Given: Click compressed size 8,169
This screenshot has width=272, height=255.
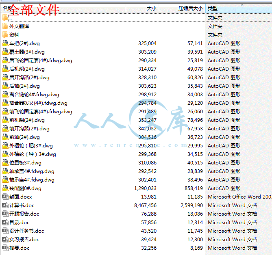Looking at the screenshot, I should point(196,248).
